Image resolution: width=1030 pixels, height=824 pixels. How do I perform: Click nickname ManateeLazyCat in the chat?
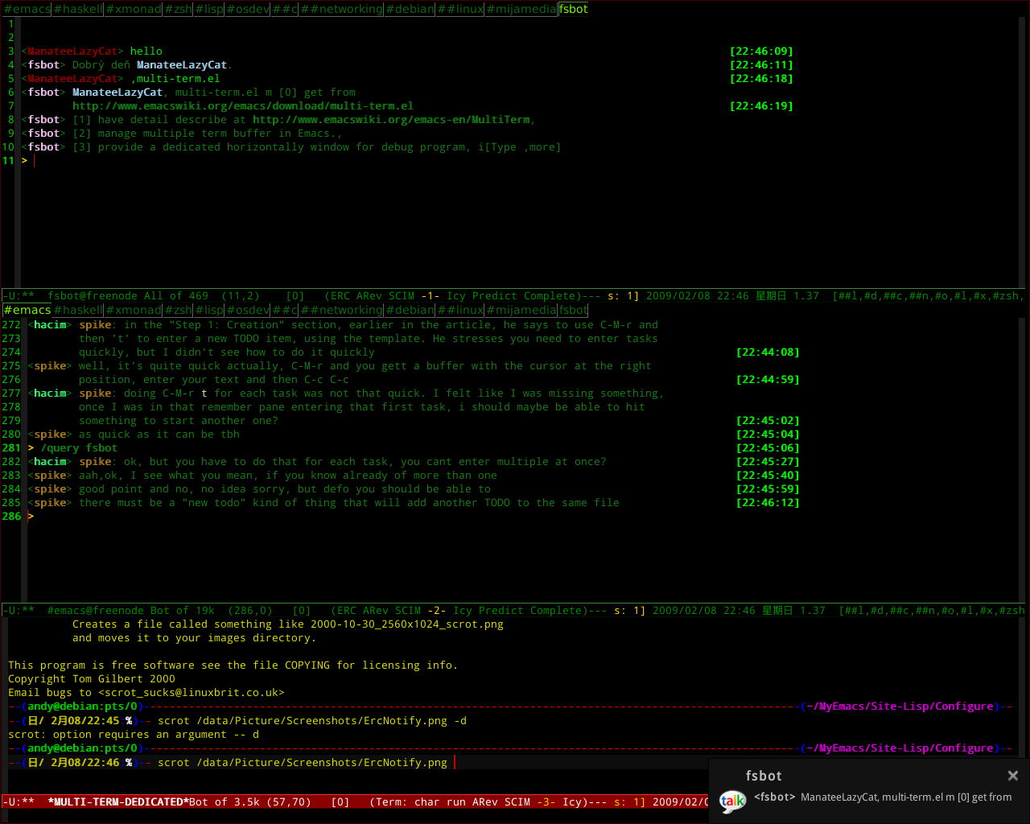click(72, 51)
